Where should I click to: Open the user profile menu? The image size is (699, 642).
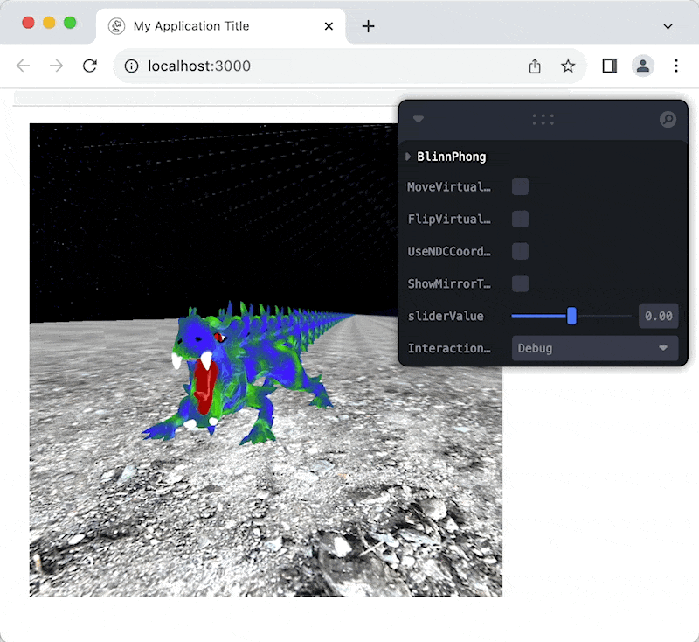[x=643, y=66]
